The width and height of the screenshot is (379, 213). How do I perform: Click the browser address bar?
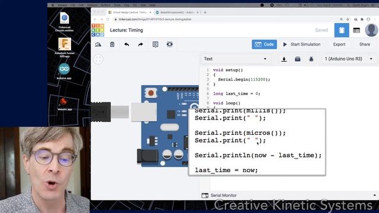(x=225, y=20)
